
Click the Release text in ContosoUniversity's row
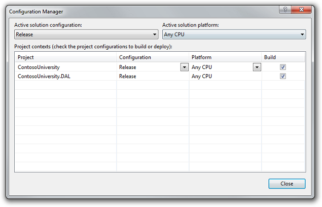(128, 67)
